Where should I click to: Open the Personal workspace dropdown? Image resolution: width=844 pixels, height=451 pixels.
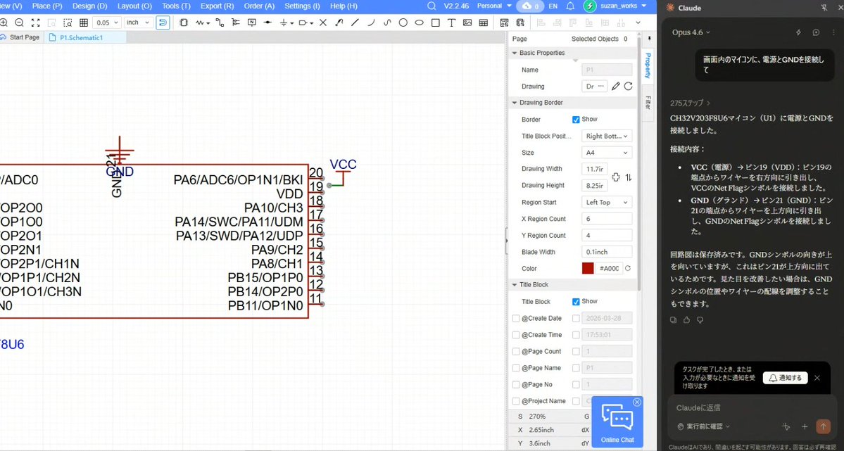click(494, 6)
